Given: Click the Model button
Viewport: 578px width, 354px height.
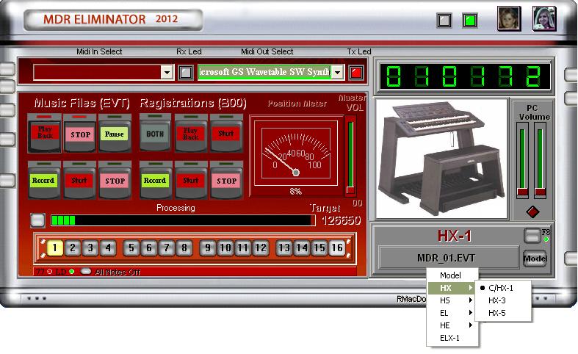Looking at the screenshot, I should click(533, 259).
